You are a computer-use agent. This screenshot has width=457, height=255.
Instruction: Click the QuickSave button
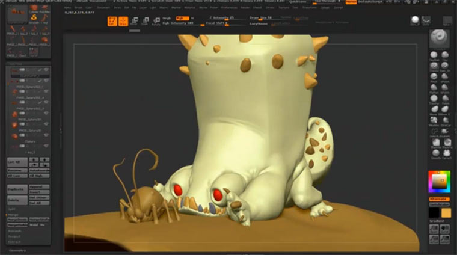click(x=298, y=2)
